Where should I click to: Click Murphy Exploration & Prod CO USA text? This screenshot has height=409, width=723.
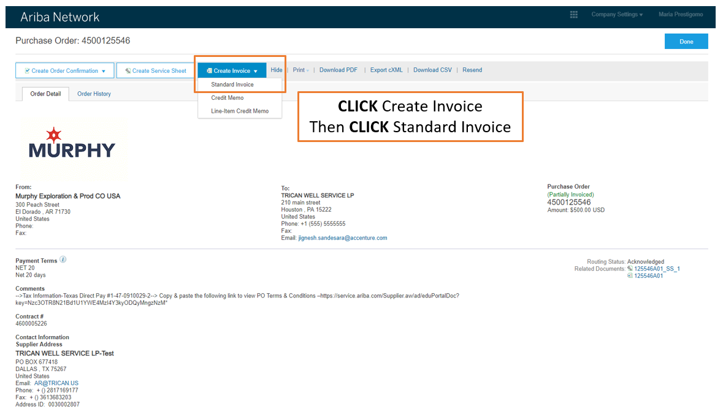[68, 196]
